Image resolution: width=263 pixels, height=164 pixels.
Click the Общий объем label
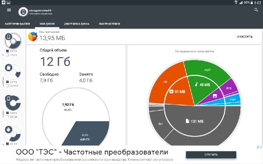pyautogui.click(x=53, y=50)
